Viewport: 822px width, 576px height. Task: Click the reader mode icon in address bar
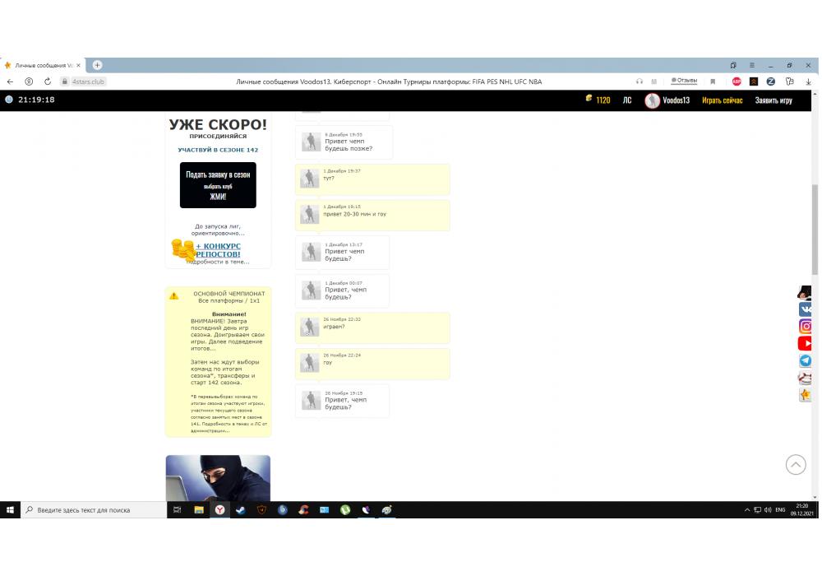click(653, 81)
